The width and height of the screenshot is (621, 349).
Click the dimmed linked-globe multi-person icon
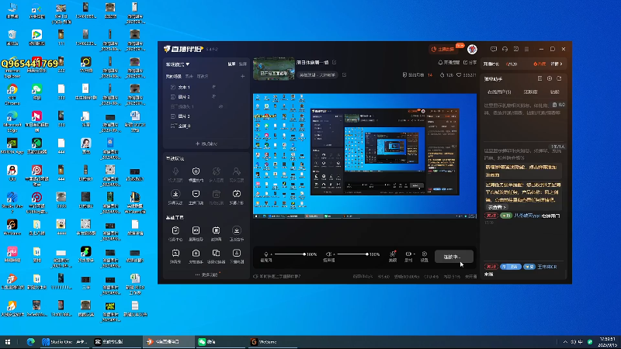(217, 171)
